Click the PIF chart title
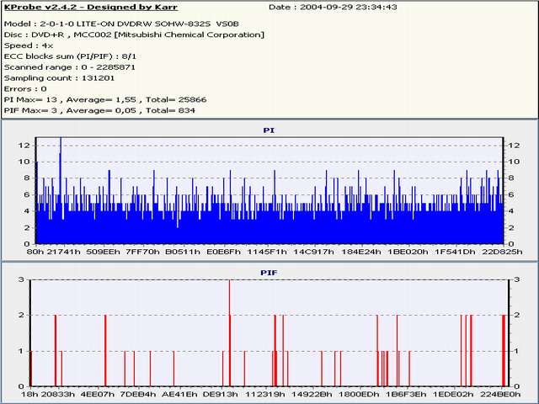The height and width of the screenshot is (404, 539). point(269,273)
